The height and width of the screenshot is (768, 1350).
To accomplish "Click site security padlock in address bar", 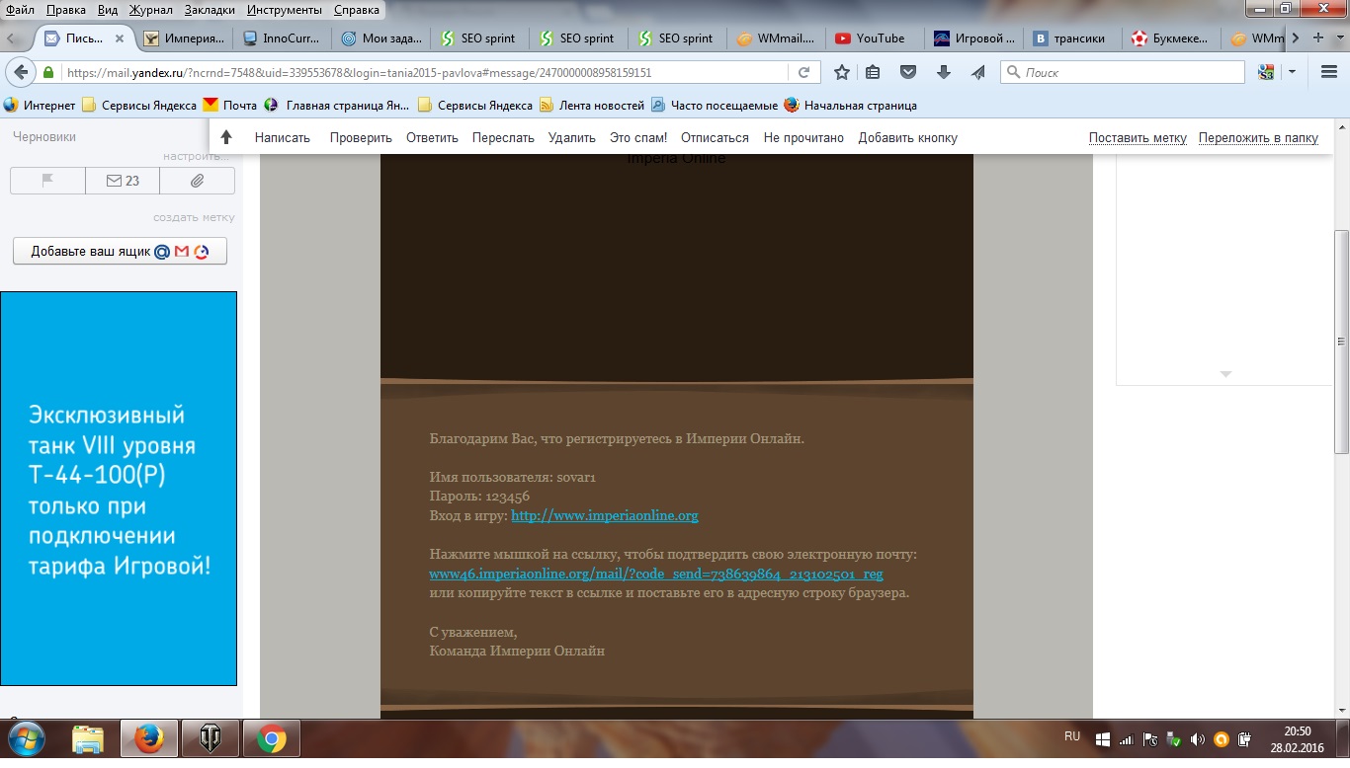I will 47,72.
